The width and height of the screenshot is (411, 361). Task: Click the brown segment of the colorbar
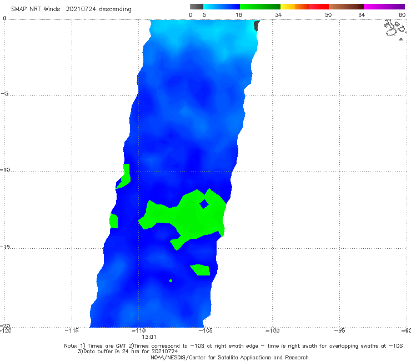click(x=346, y=7)
